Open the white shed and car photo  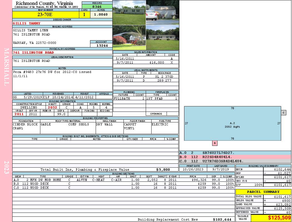[162, 12]
